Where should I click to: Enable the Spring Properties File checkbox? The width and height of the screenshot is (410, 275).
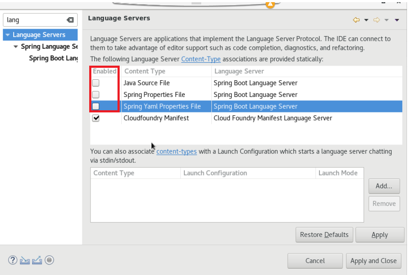(x=96, y=95)
